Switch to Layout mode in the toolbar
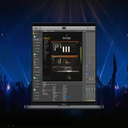The height and width of the screenshot is (128, 128). tap(34, 28)
